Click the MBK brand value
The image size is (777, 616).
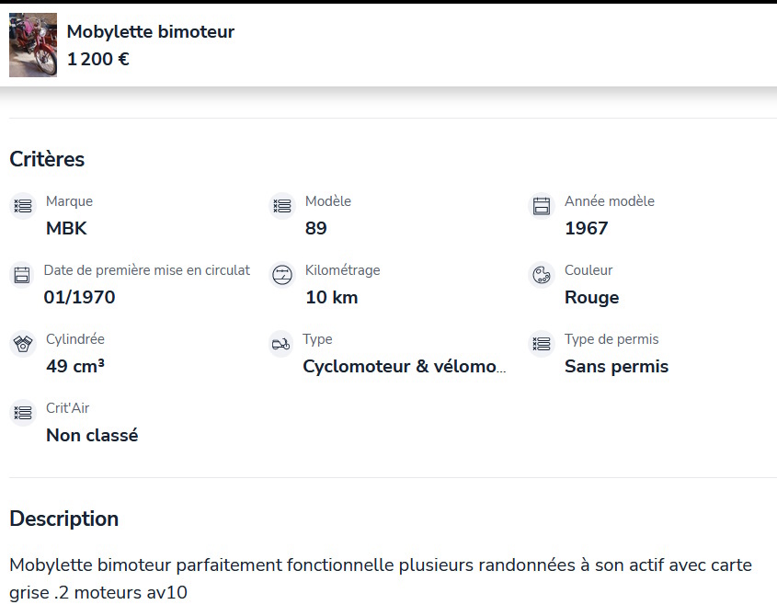click(66, 229)
